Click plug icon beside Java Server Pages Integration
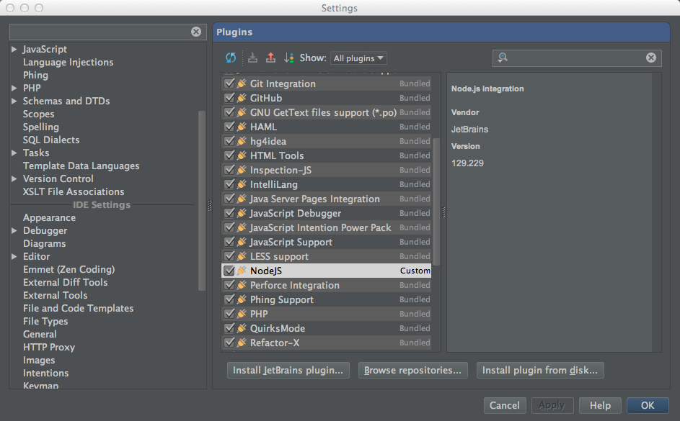 coord(242,199)
